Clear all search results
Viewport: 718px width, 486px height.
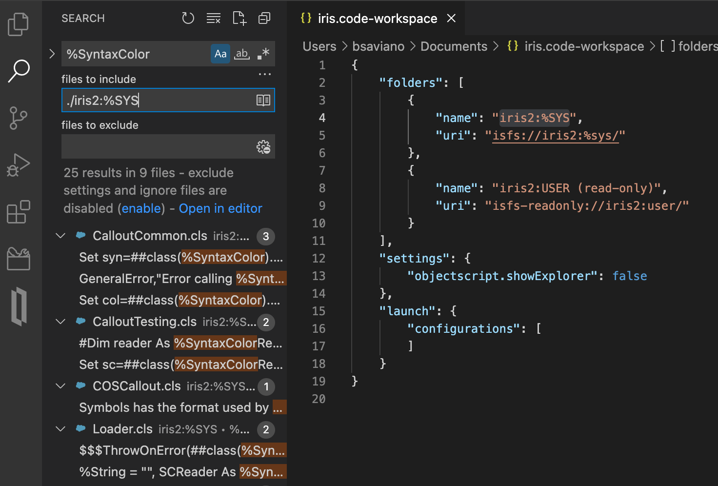pyautogui.click(x=214, y=18)
